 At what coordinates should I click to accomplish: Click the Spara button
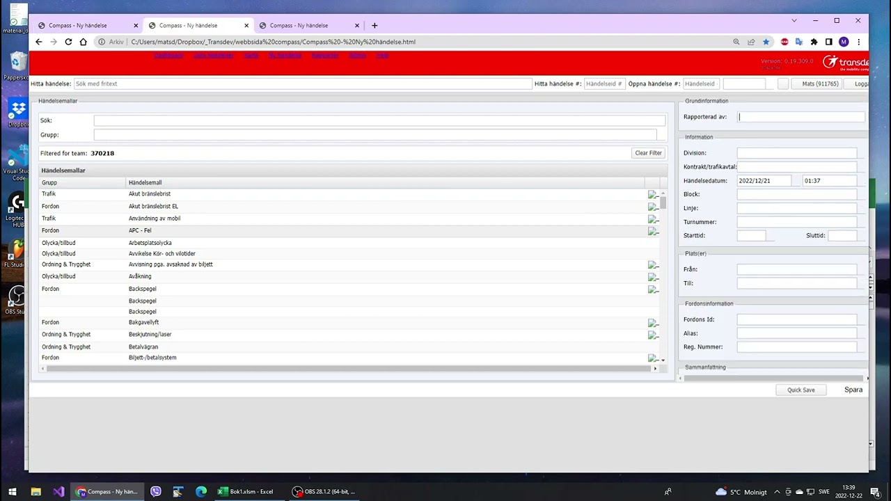(853, 390)
